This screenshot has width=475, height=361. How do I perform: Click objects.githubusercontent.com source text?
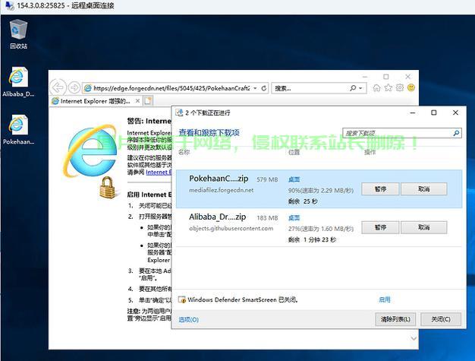click(231, 229)
